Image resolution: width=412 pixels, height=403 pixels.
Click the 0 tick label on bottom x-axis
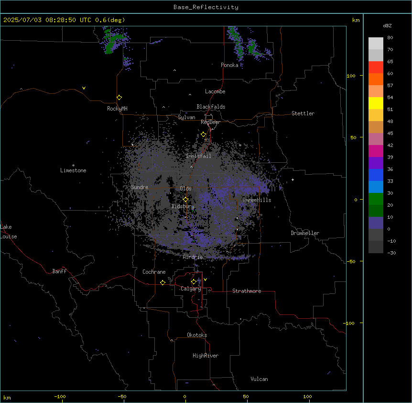[184, 397]
